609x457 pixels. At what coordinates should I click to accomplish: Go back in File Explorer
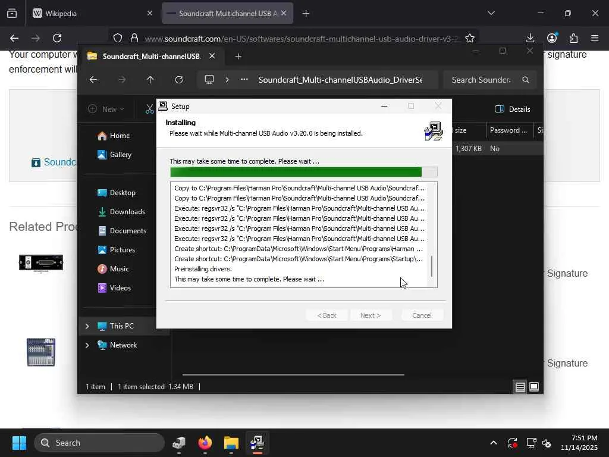pos(93,80)
